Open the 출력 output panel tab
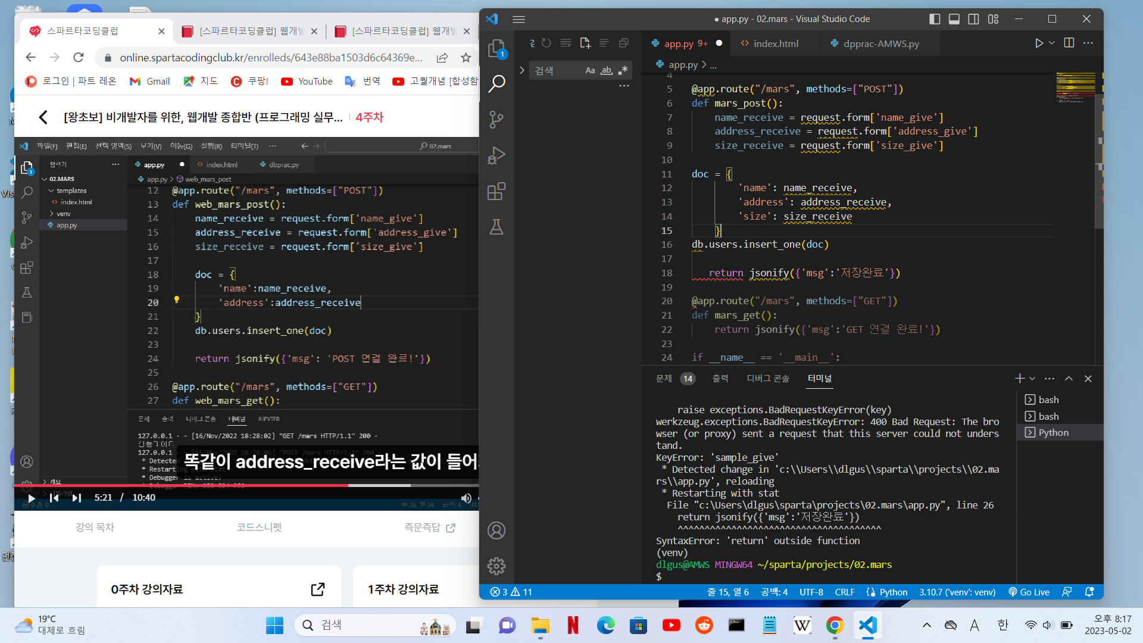1143x643 pixels. [x=720, y=379]
